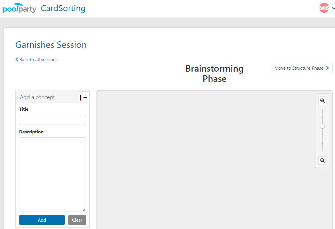Click inside the Description text area
Image resolution: width=335 pixels, height=229 pixels.
tap(52, 174)
